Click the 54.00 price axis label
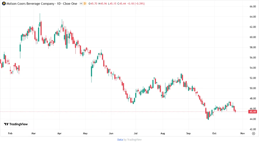This screenshot has width=259, height=143. click(x=253, y=68)
